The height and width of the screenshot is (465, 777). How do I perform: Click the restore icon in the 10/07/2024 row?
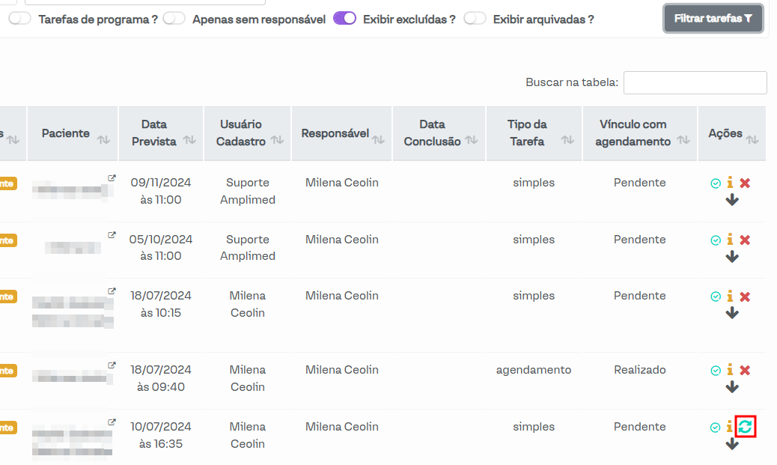click(746, 427)
